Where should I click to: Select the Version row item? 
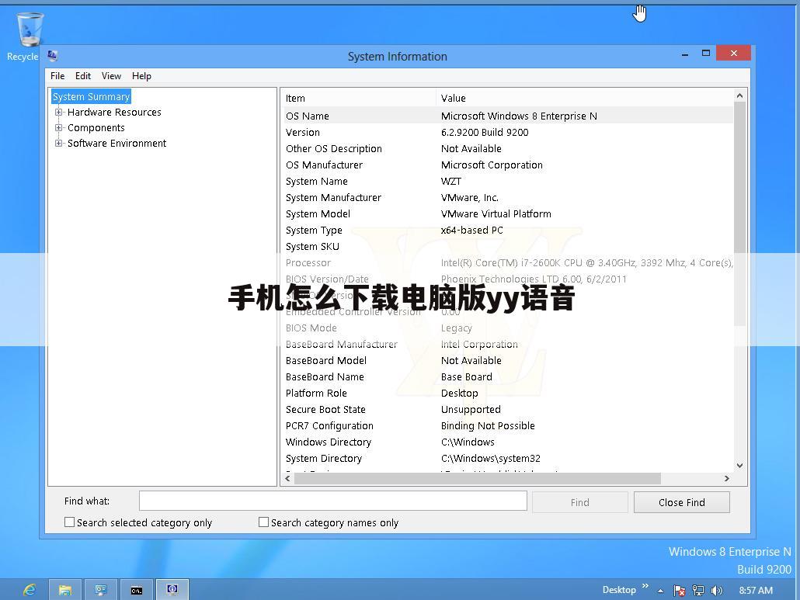508,132
